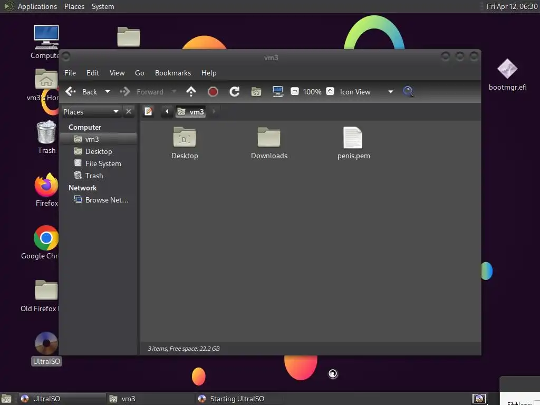Viewport: 540px width, 405px height.
Task: Switch to vm3 taskbar window
Action: tap(150, 399)
